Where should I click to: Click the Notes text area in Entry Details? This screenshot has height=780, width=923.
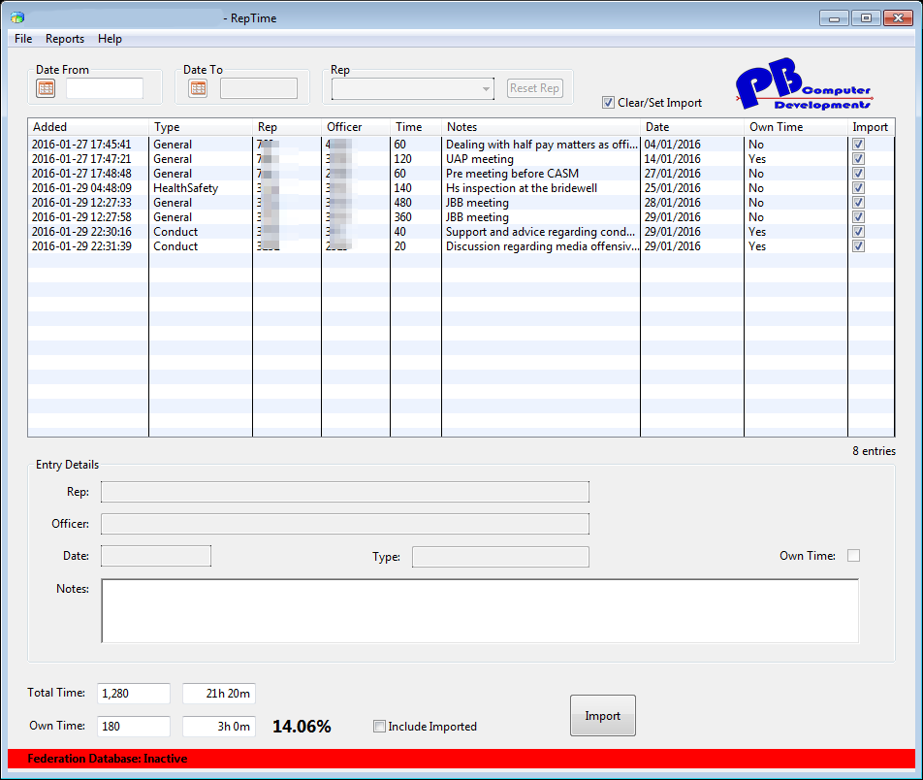pos(479,610)
